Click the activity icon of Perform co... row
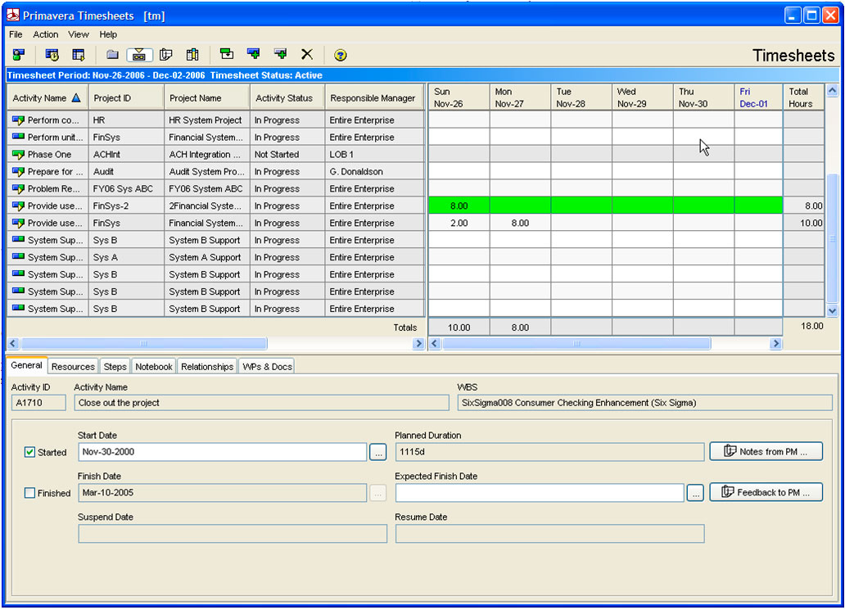This screenshot has height=610, width=845. click(x=18, y=120)
